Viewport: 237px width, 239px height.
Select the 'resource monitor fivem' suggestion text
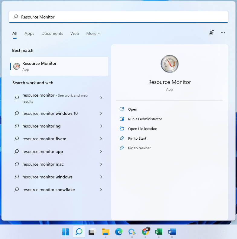pyautogui.click(x=44, y=139)
